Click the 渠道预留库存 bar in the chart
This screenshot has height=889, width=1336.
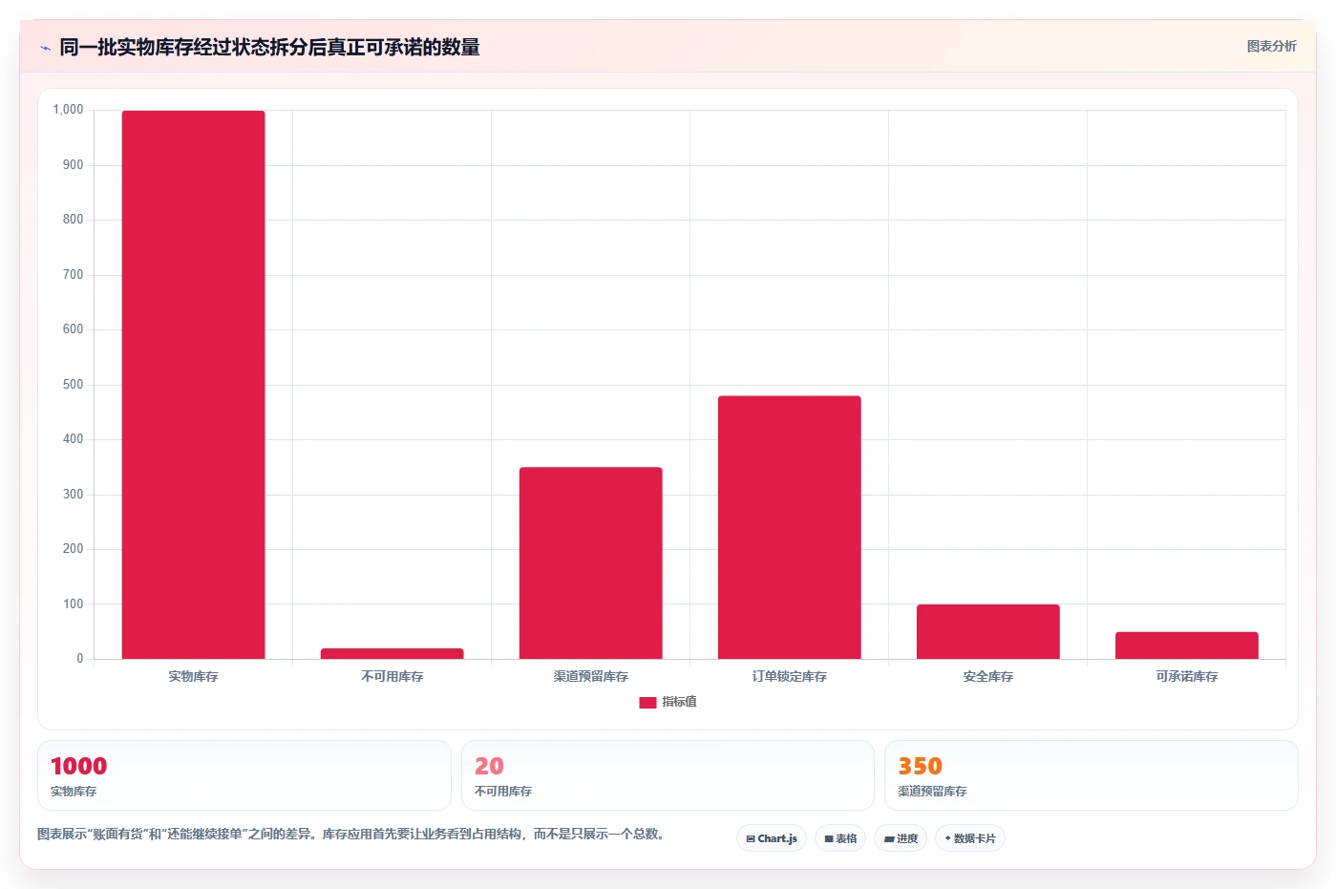pyautogui.click(x=590, y=562)
